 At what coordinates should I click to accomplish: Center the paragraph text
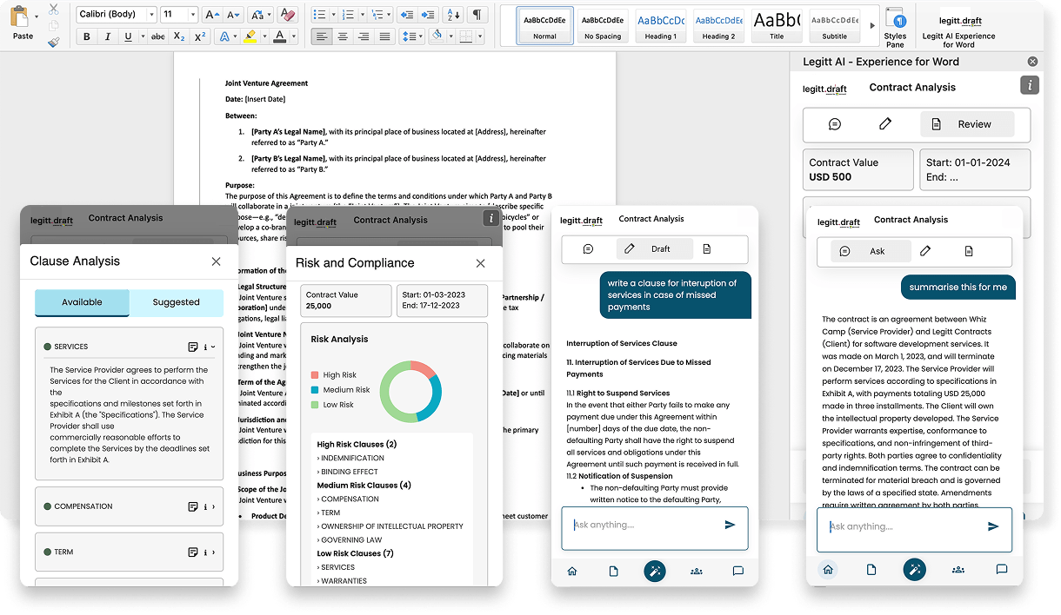pyautogui.click(x=343, y=36)
